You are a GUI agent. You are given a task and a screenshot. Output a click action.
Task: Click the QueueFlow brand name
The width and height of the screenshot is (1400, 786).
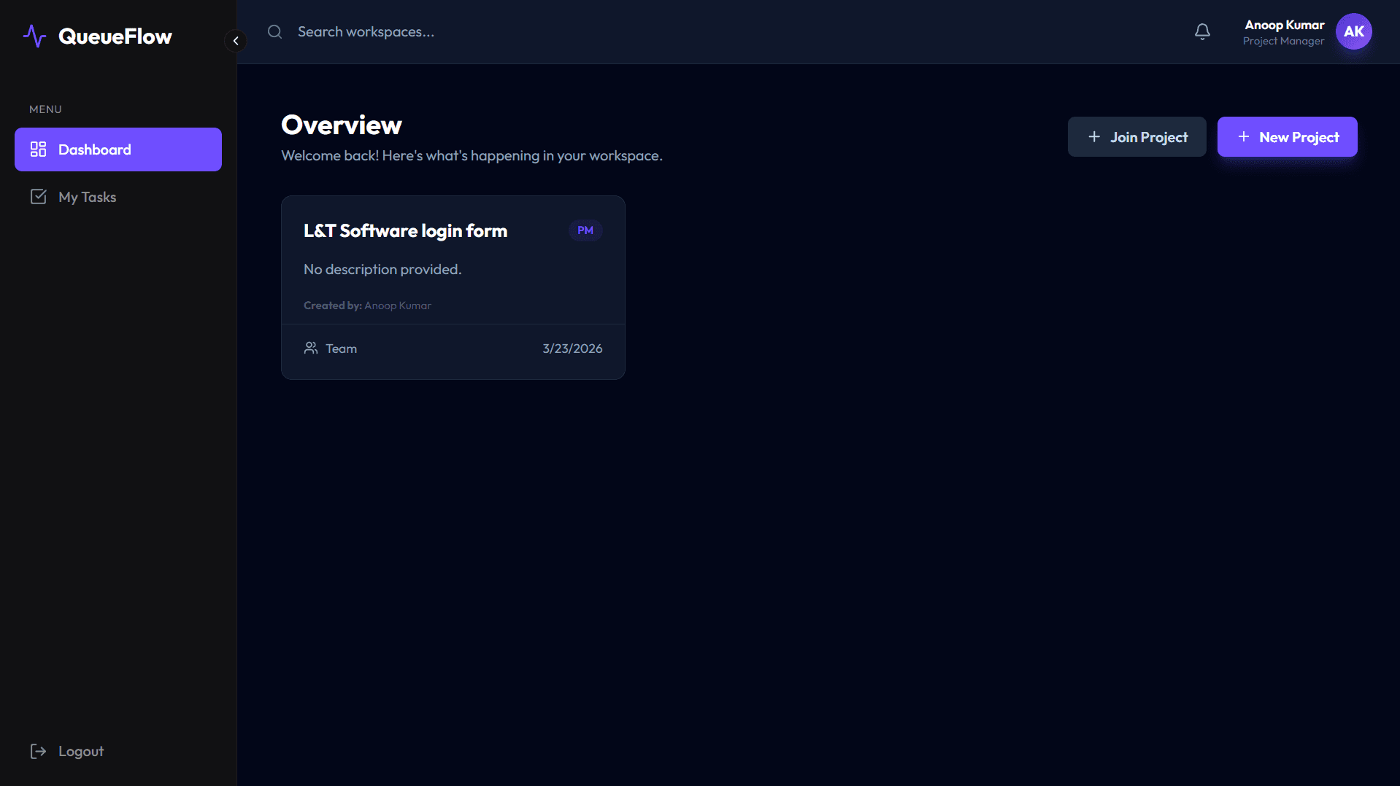pos(115,36)
